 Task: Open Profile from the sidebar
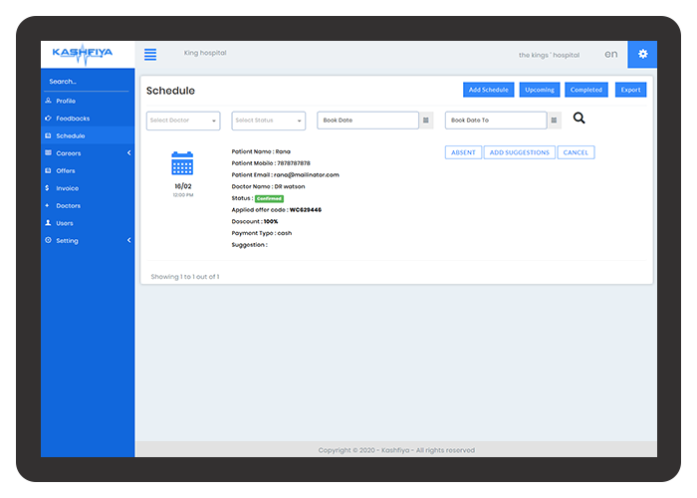pyautogui.click(x=66, y=101)
